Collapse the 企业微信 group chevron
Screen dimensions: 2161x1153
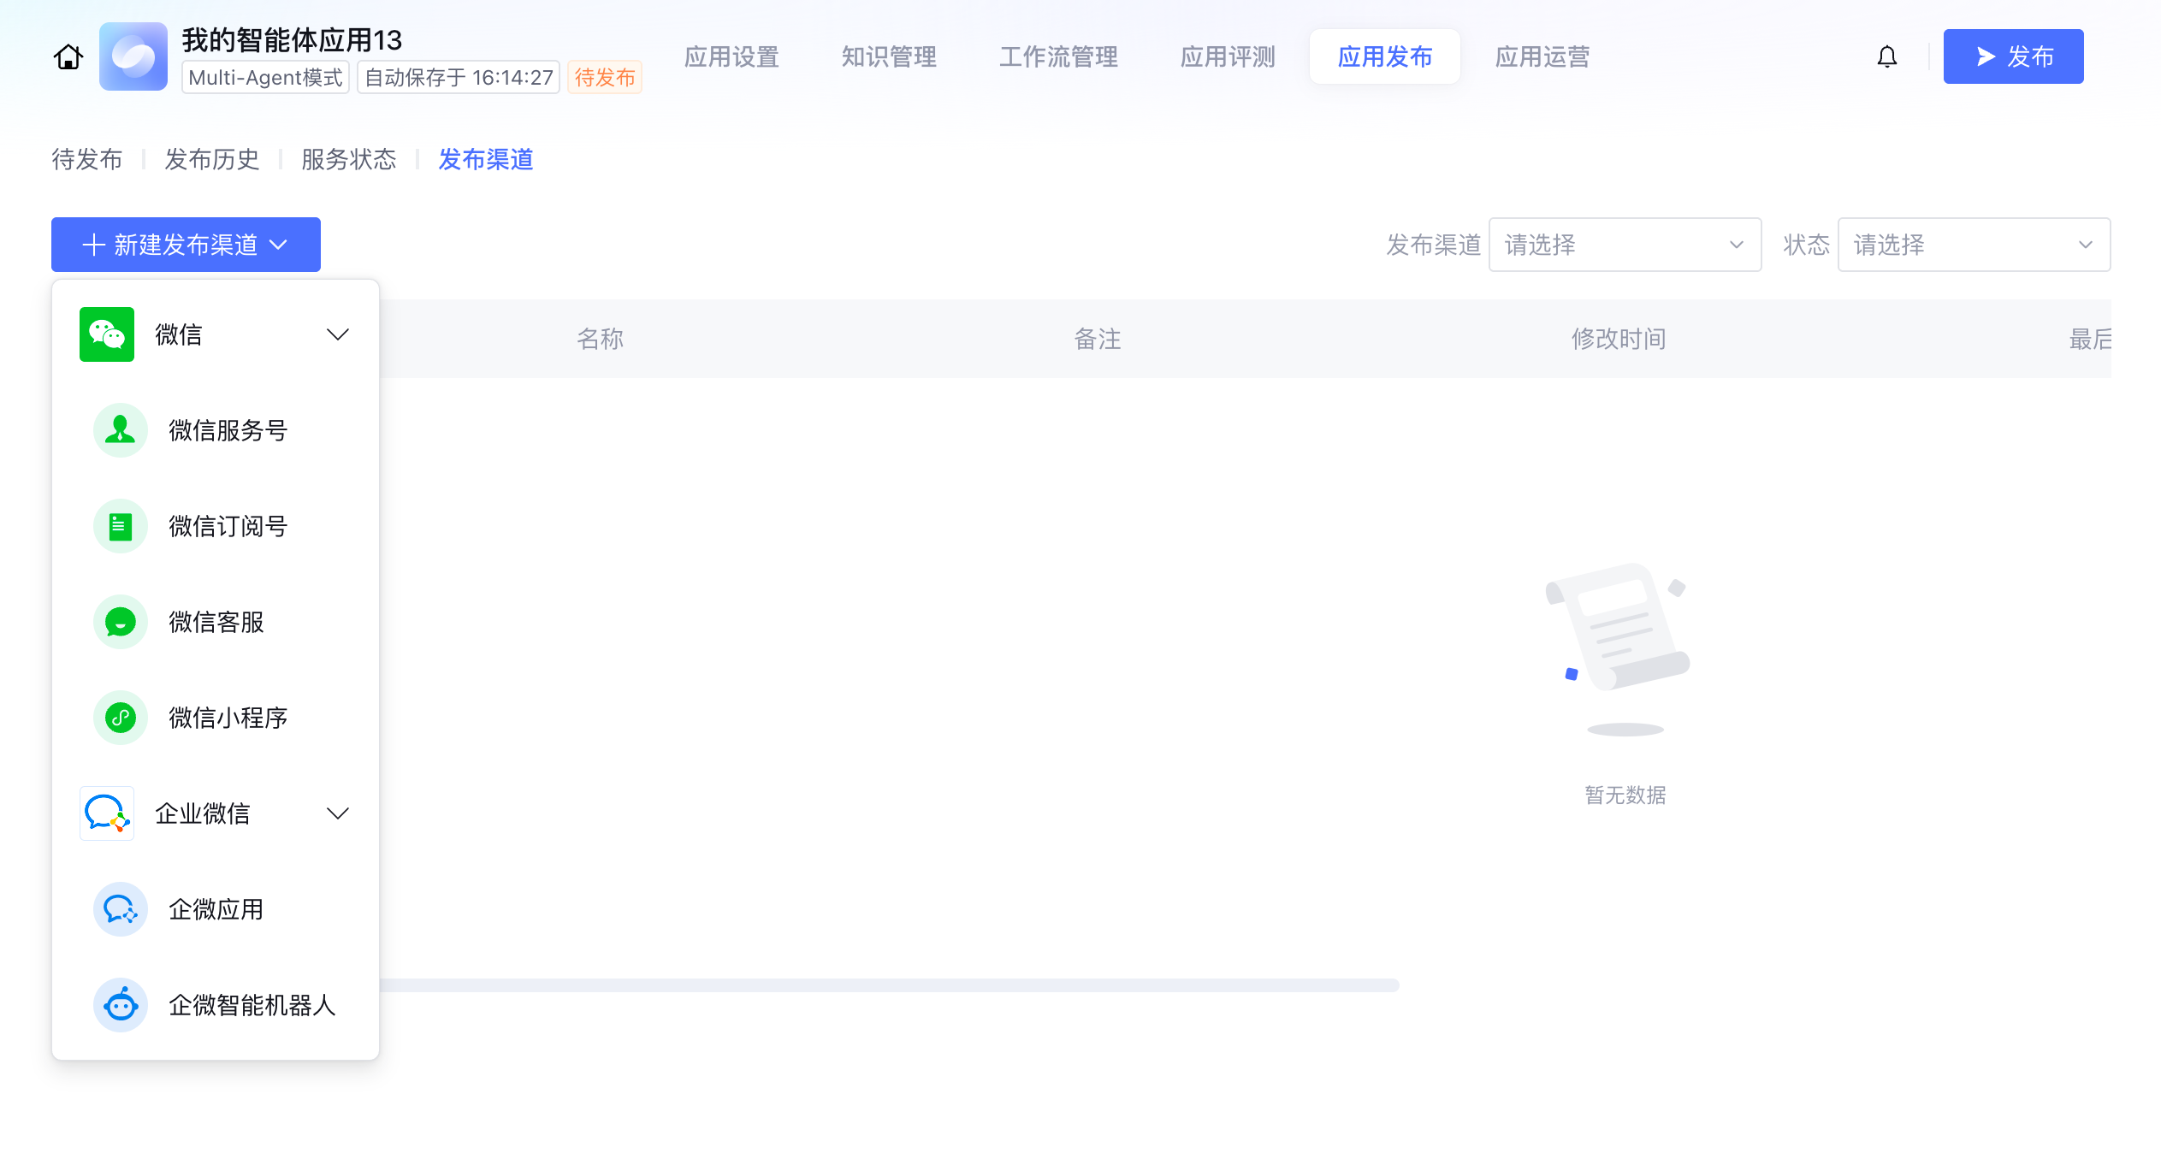pyautogui.click(x=338, y=813)
